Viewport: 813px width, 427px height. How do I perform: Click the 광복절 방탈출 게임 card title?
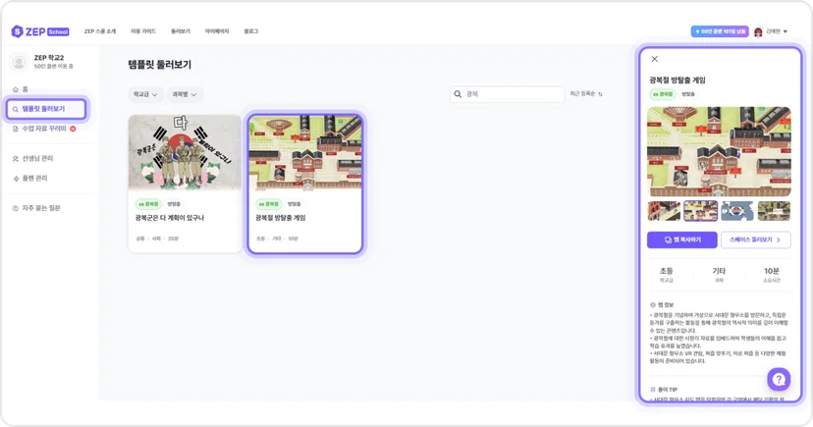click(281, 218)
